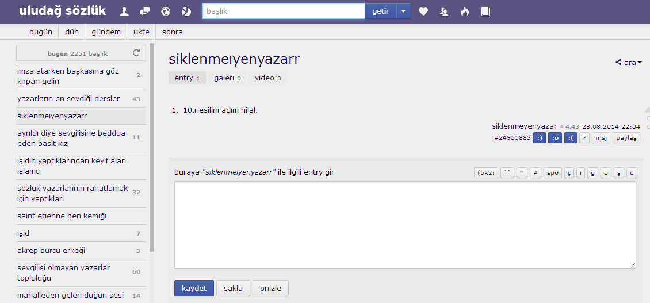
Task: Switch to the galeri tab
Action: tap(227, 78)
